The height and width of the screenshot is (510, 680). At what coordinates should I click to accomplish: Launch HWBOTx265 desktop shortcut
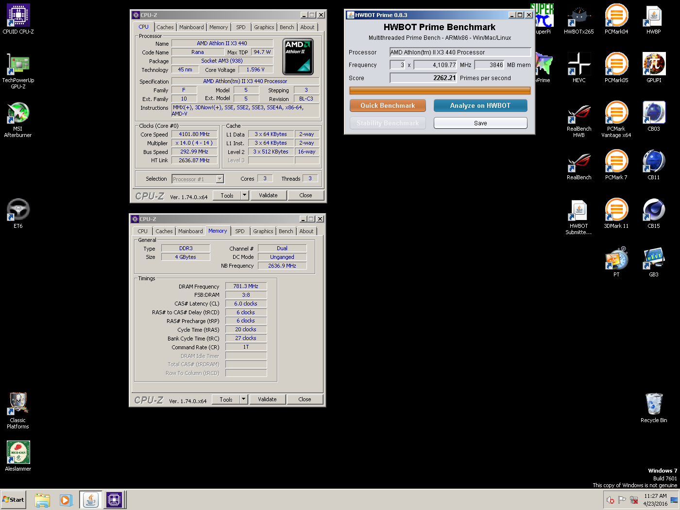pyautogui.click(x=578, y=19)
